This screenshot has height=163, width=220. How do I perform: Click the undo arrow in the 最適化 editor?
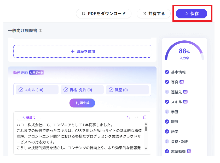(x=128, y=118)
